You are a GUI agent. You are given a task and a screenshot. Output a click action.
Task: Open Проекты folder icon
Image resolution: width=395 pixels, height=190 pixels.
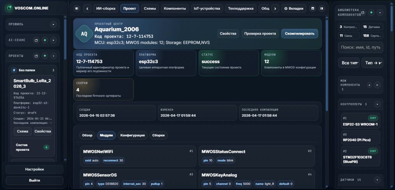[x=36, y=56]
